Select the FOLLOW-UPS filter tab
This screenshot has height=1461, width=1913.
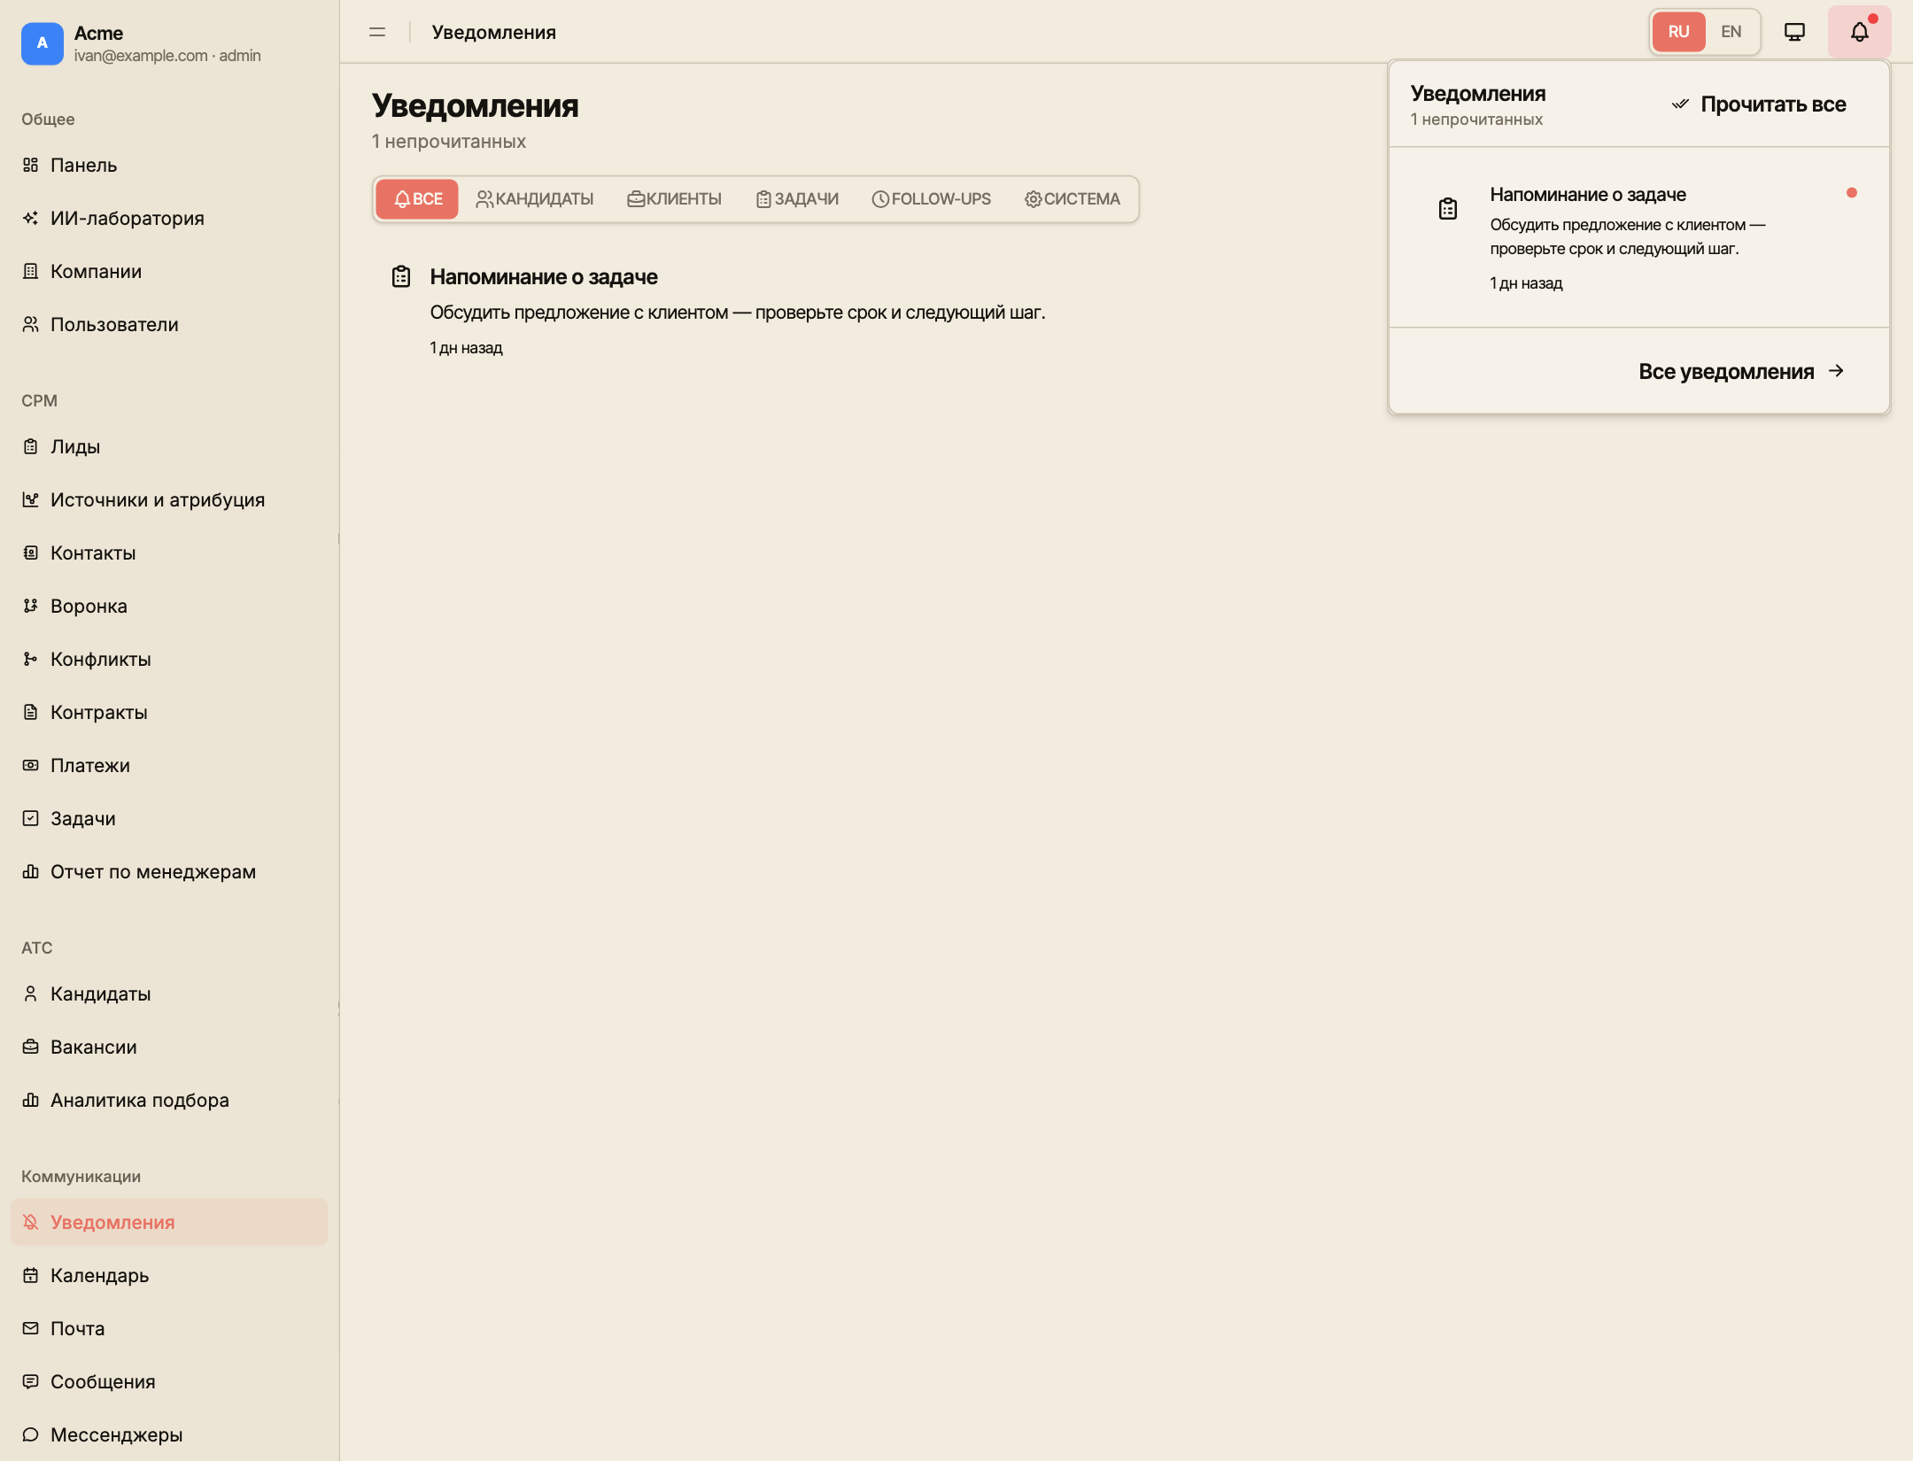(x=932, y=199)
